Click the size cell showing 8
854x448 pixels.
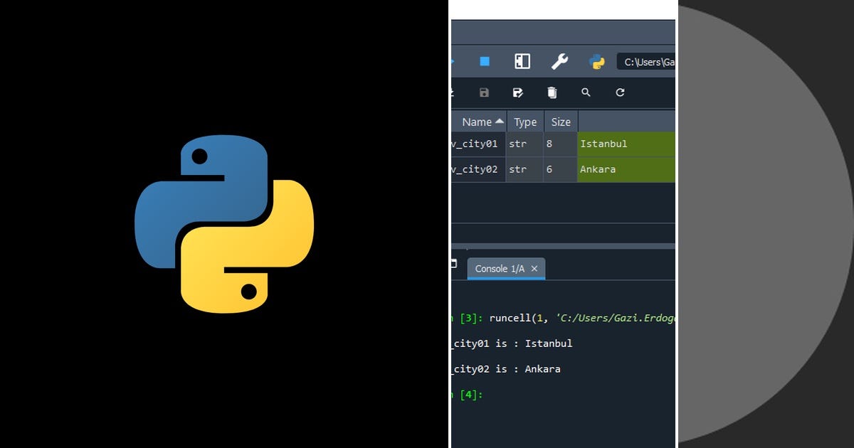click(x=560, y=144)
